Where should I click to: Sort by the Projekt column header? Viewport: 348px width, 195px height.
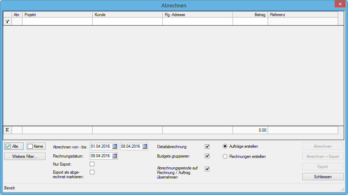coord(57,15)
